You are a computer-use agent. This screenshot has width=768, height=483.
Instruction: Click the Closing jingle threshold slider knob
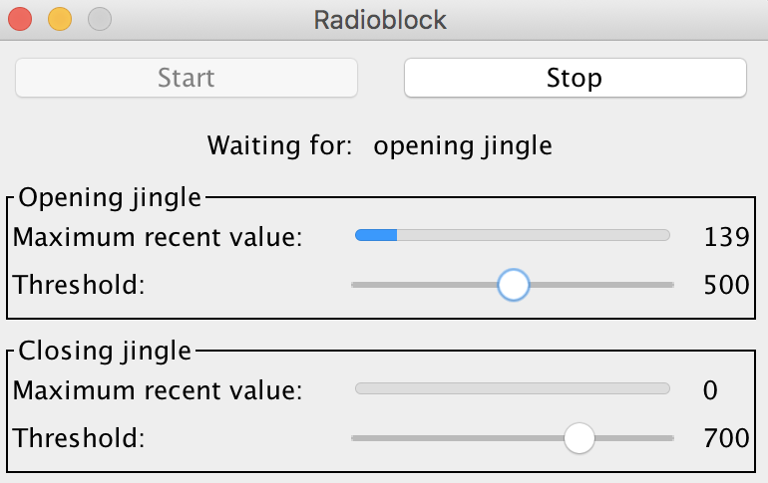(578, 437)
